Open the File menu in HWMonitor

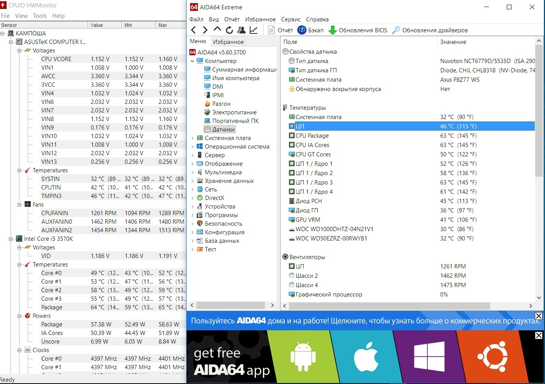click(x=5, y=16)
